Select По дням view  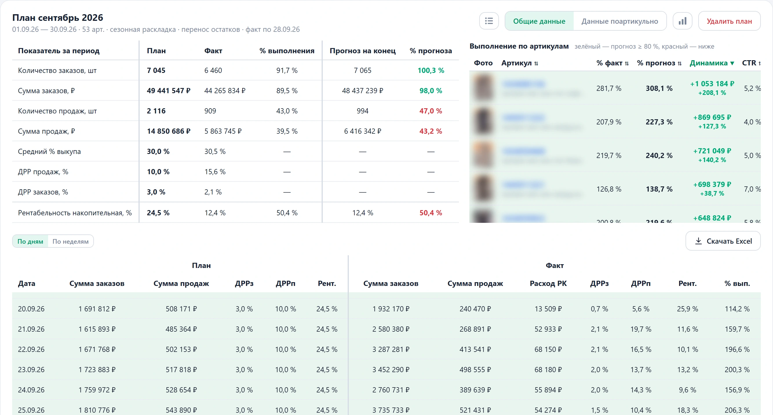(x=30, y=241)
